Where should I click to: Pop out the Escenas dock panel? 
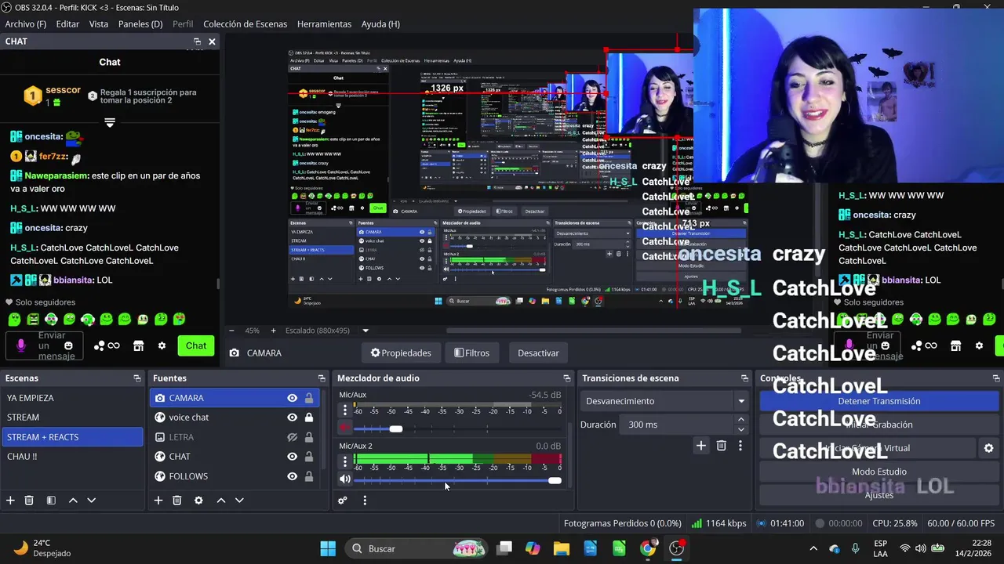(x=137, y=378)
